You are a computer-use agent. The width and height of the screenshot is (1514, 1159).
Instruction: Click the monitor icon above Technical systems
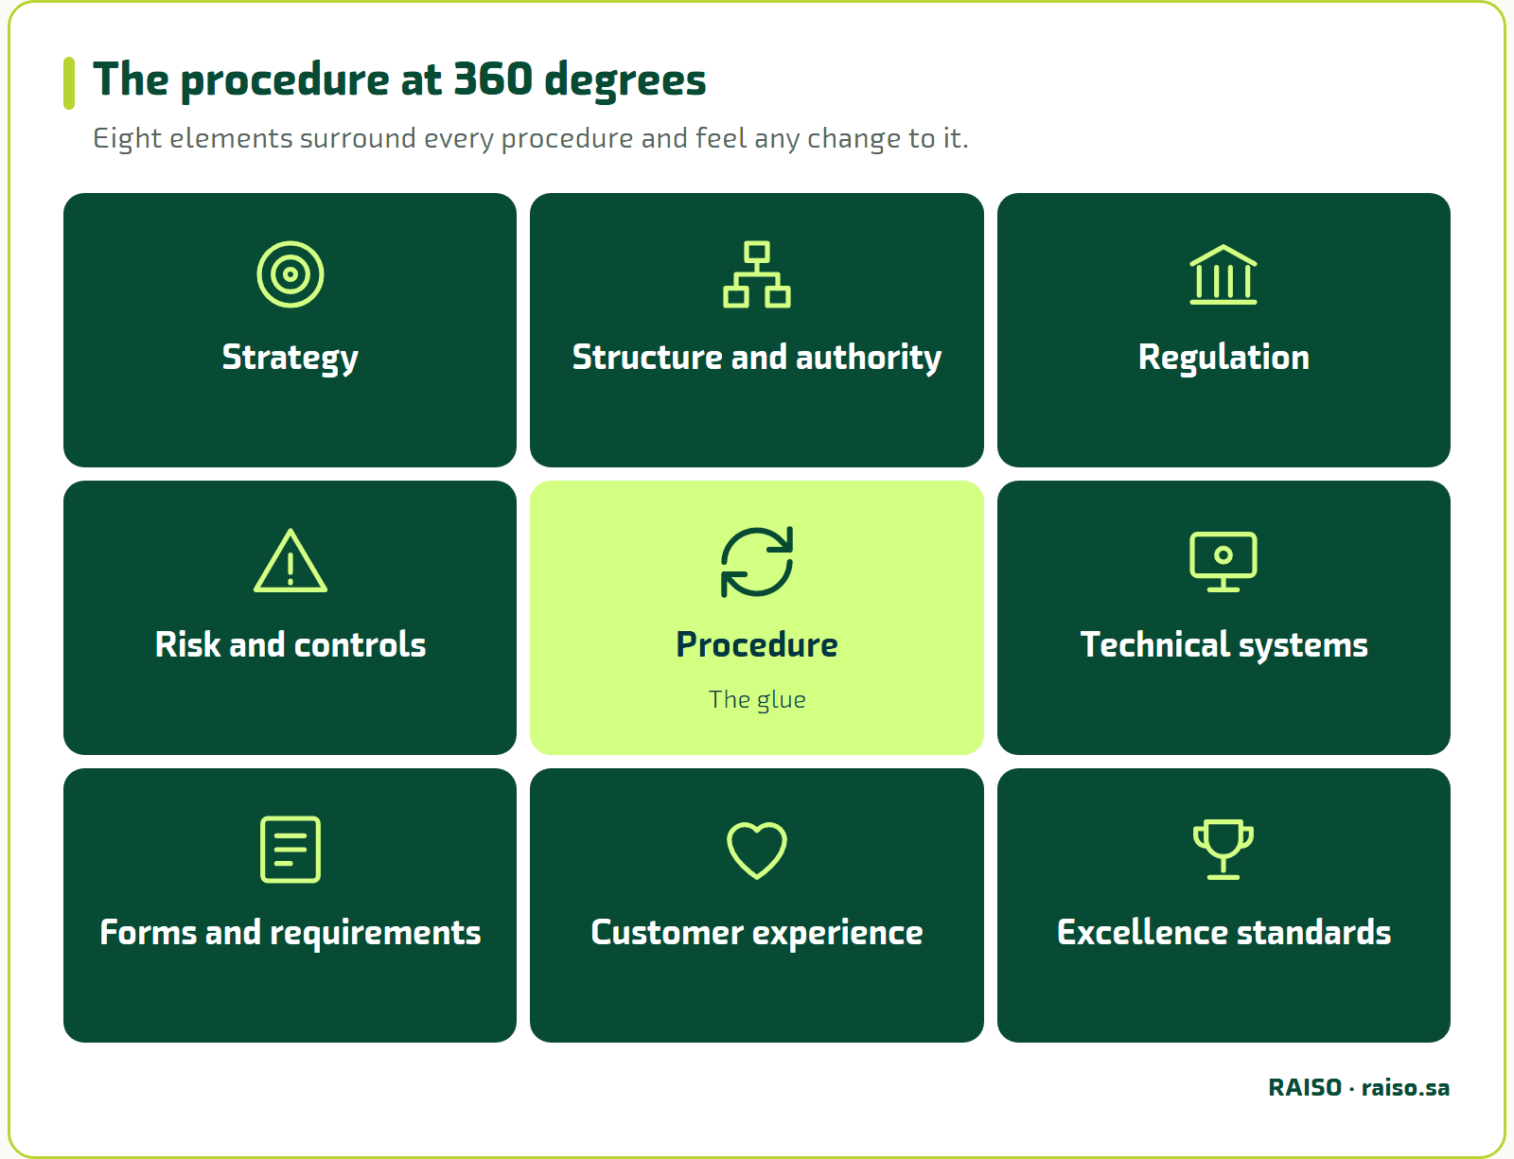point(1224,562)
